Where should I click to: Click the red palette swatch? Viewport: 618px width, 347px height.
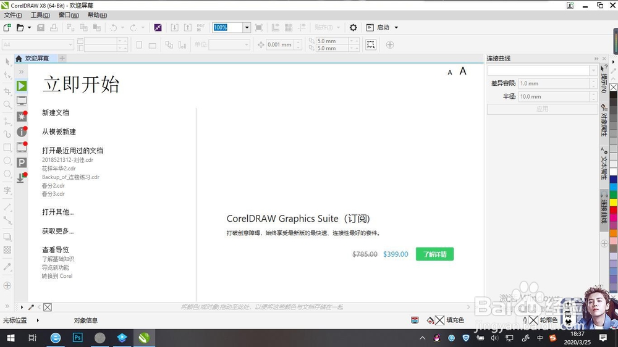tap(614, 209)
